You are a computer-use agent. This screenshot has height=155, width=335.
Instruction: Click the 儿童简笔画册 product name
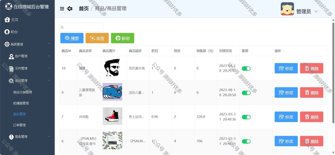point(87,93)
